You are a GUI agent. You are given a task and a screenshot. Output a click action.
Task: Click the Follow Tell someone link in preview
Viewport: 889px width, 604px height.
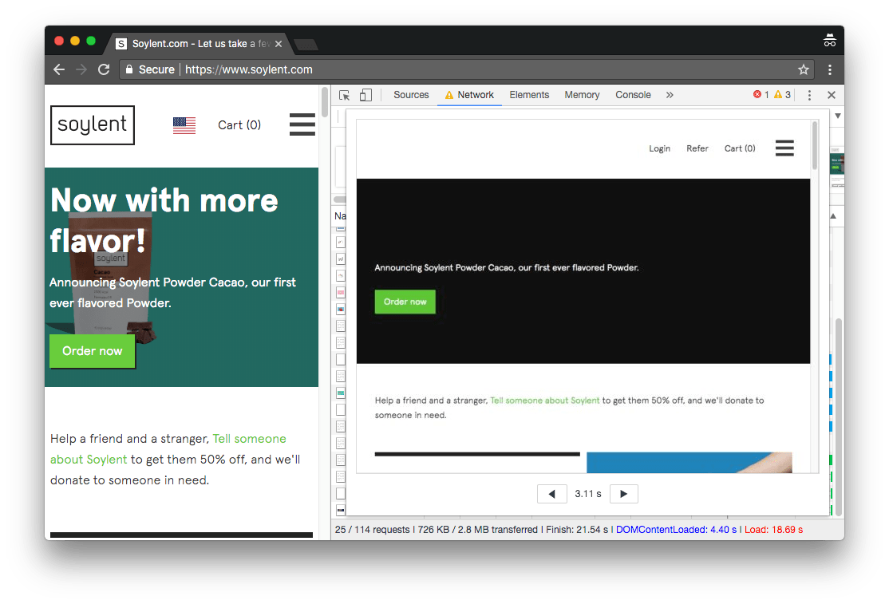[544, 400]
